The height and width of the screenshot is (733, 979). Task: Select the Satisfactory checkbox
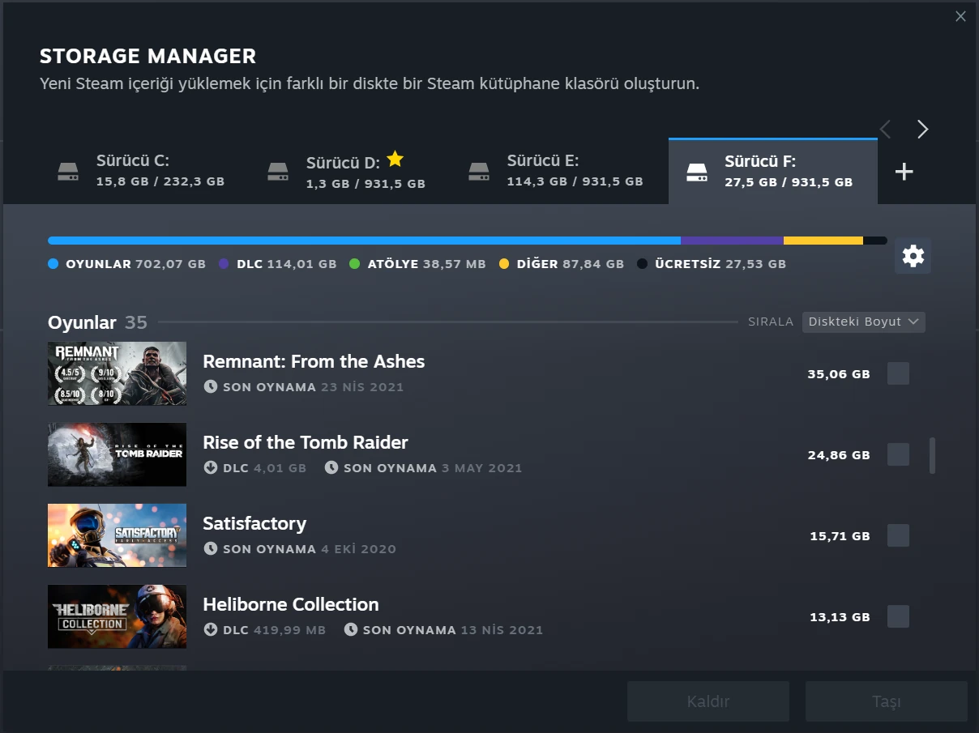(x=898, y=535)
